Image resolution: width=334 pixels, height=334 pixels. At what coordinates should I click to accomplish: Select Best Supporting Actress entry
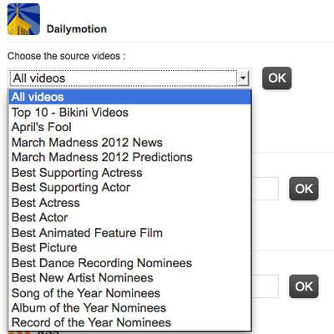tap(130, 173)
